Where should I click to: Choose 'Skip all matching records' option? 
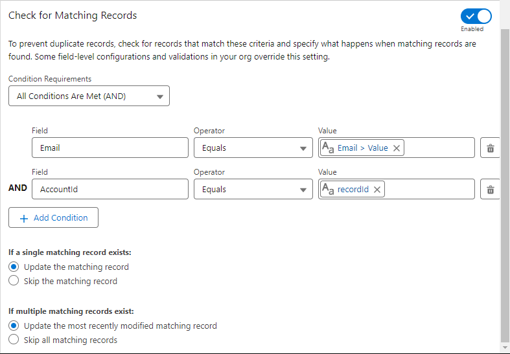coord(14,340)
